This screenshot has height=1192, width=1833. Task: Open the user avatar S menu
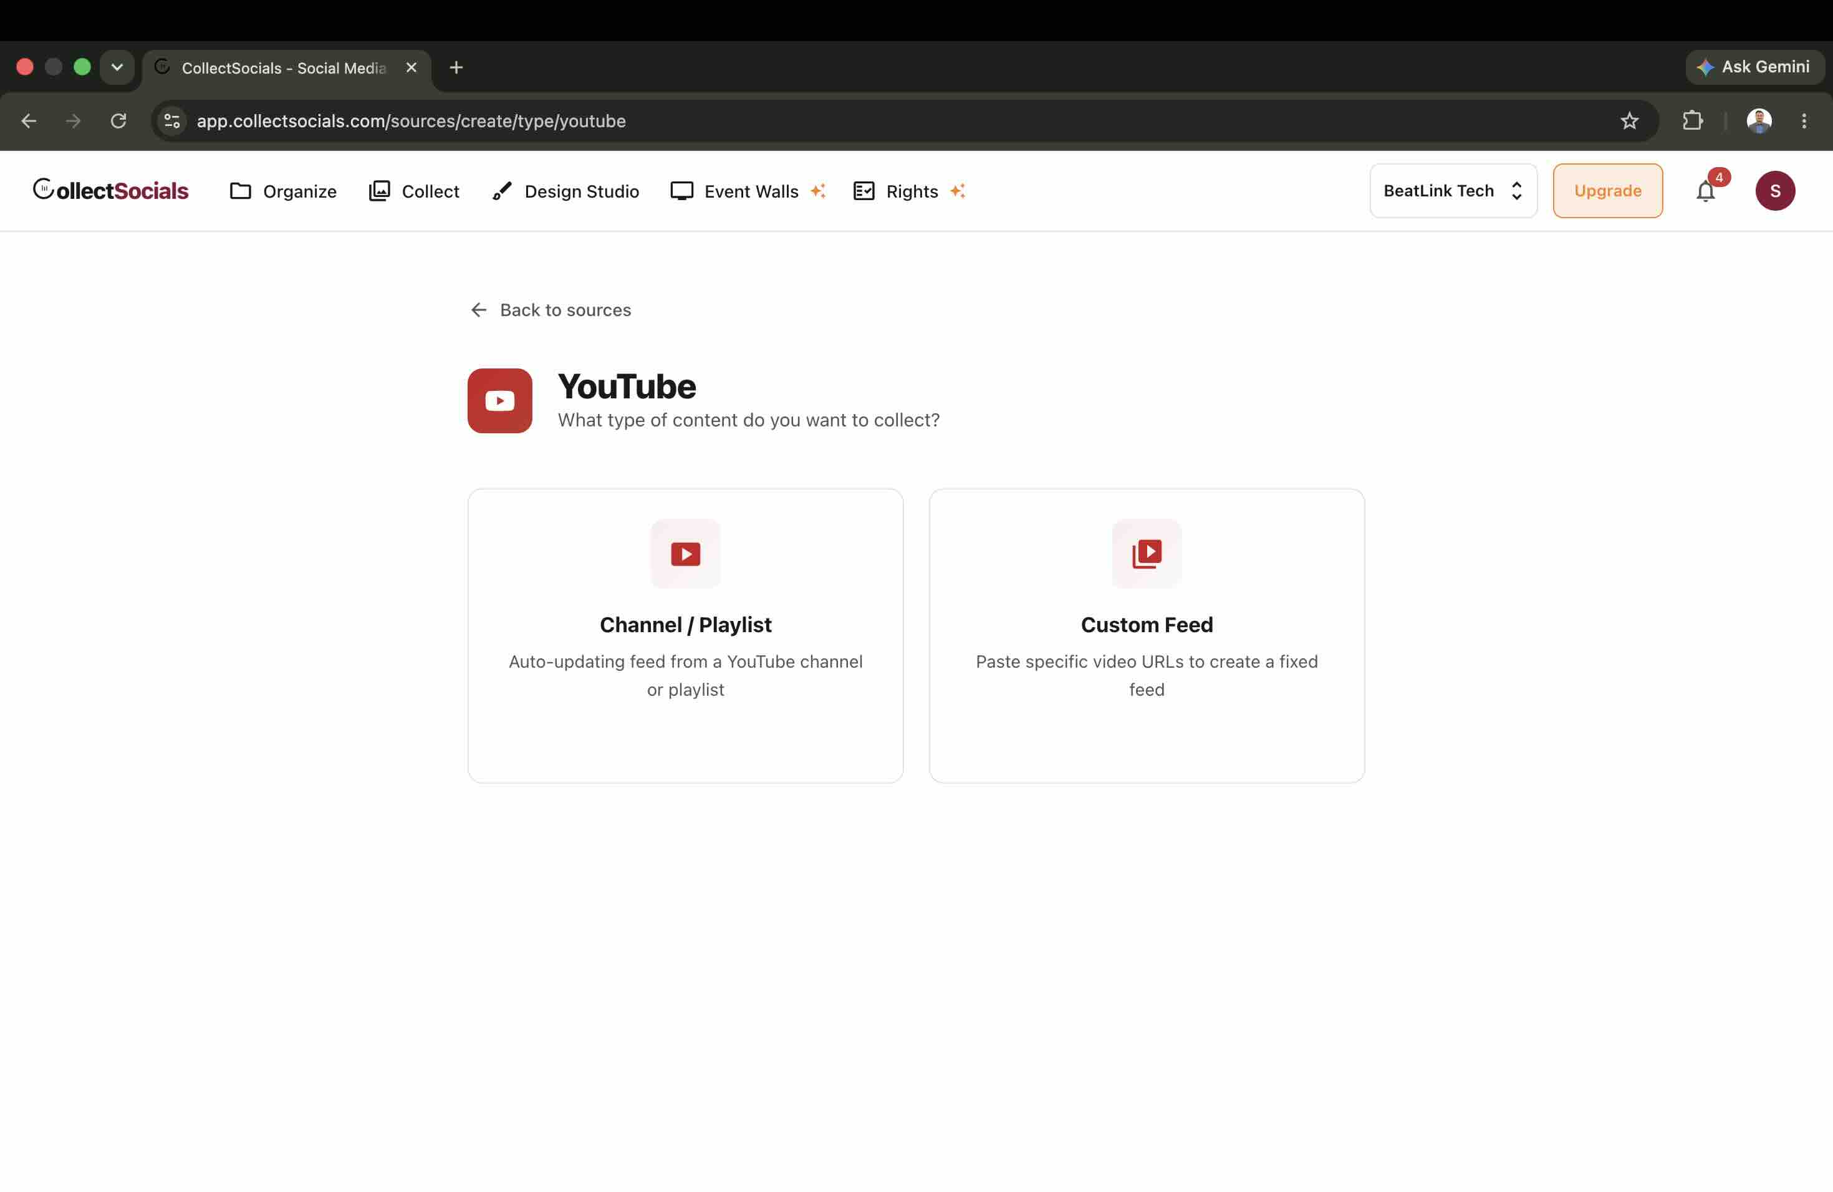pyautogui.click(x=1774, y=191)
